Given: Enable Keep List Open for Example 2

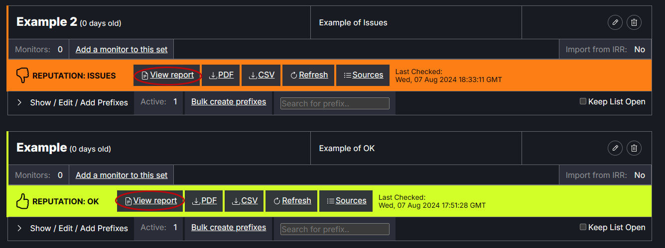Looking at the screenshot, I should pos(583,101).
